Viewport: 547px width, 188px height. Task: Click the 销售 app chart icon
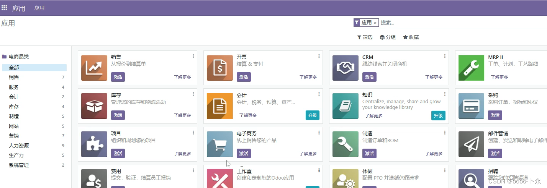click(x=94, y=68)
